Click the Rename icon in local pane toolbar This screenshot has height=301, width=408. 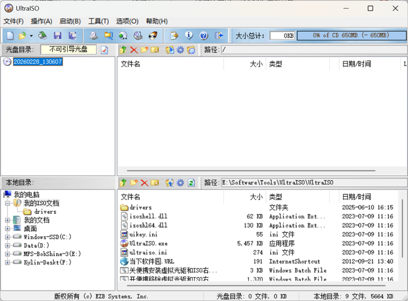(155, 183)
